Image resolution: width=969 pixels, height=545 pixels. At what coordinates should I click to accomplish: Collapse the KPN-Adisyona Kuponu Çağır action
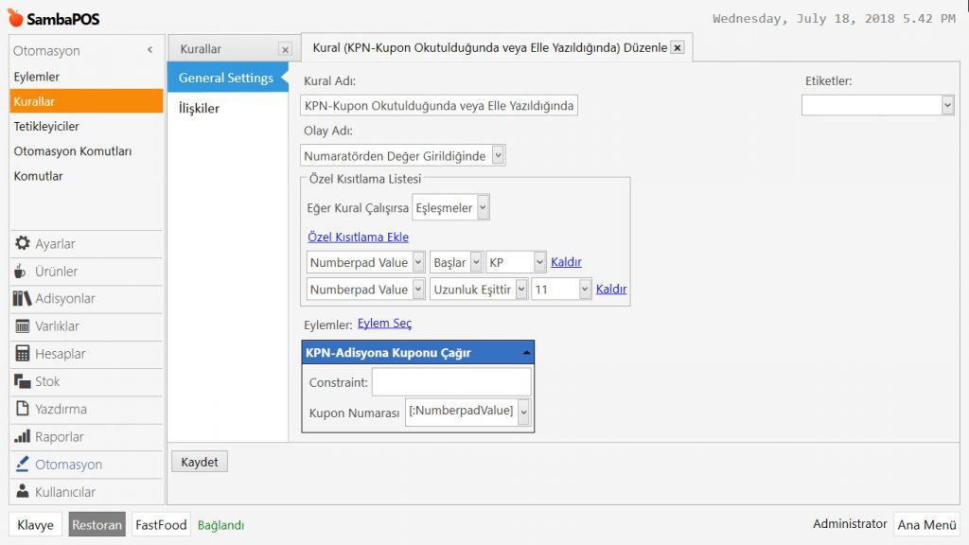click(526, 353)
